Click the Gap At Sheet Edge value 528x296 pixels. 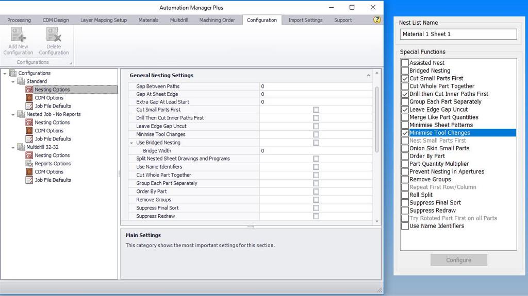(x=316, y=94)
